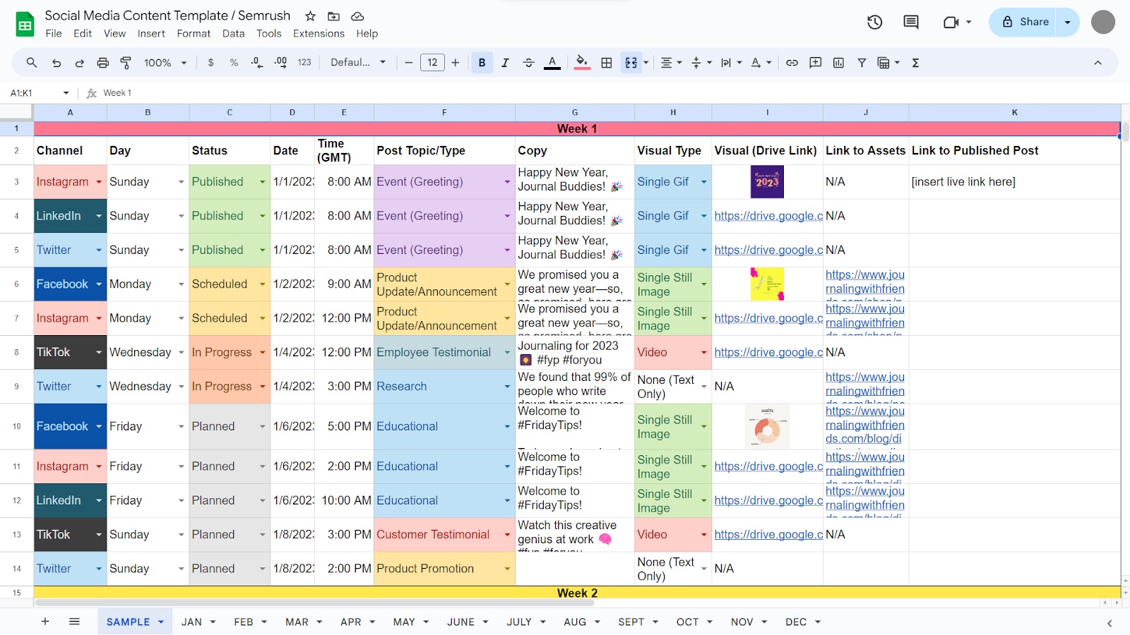Screen dimensions: 1130x635
Task: Click the create filter funnel icon
Action: point(862,63)
